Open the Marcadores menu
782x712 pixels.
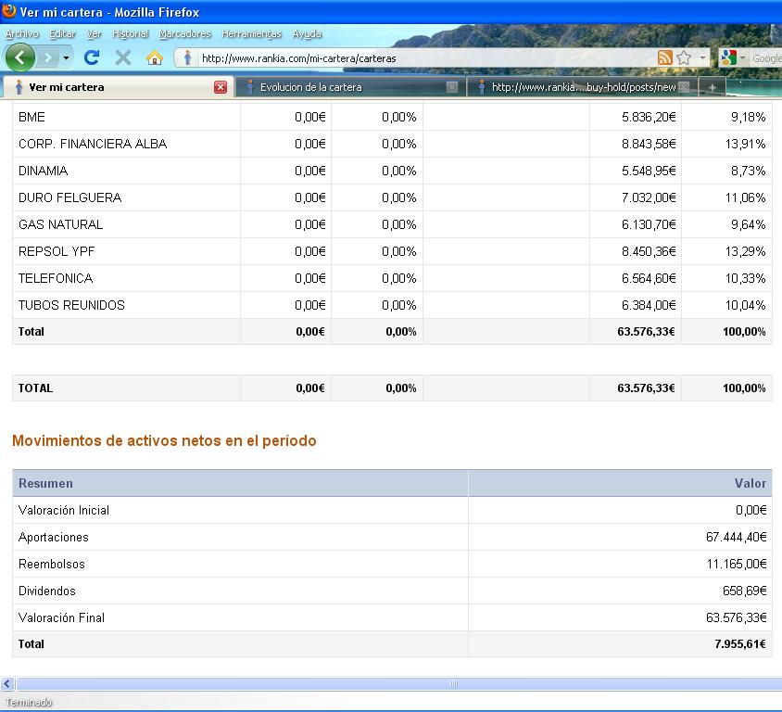click(x=184, y=33)
